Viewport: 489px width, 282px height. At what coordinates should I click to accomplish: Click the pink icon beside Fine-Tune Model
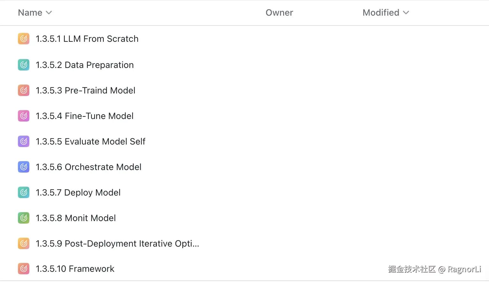pos(24,116)
